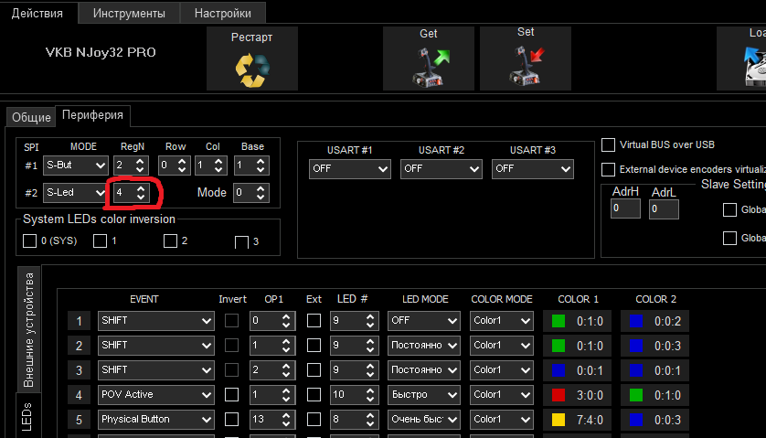Switch to the Инструменты tab
The width and height of the screenshot is (766, 438).
(129, 13)
